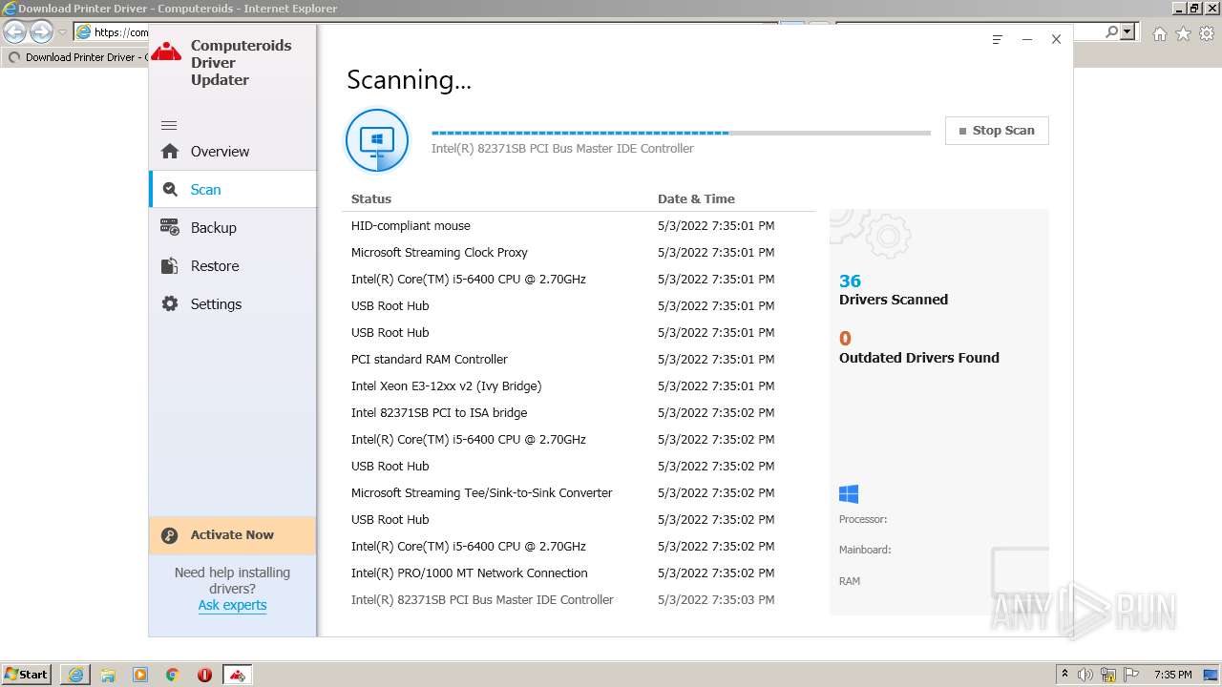The height and width of the screenshot is (687, 1222).
Task: Click the Status column header
Action: 371,198
